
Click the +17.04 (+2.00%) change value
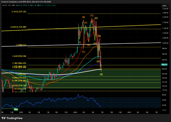(x=50, y=5)
